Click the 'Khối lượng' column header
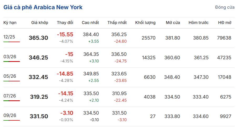 click(x=145, y=23)
